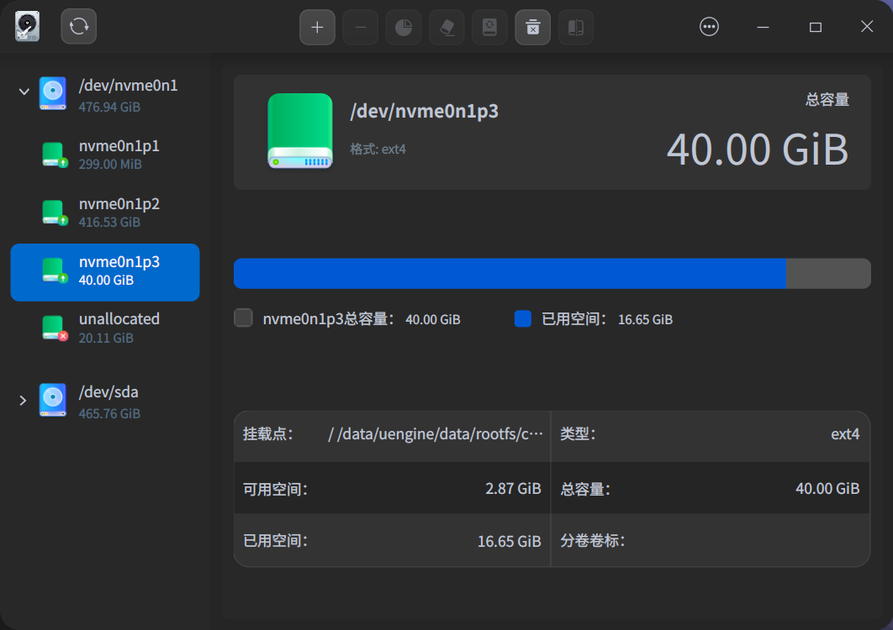893x630 pixels.
Task: Click the unallocated space entry
Action: [104, 328]
